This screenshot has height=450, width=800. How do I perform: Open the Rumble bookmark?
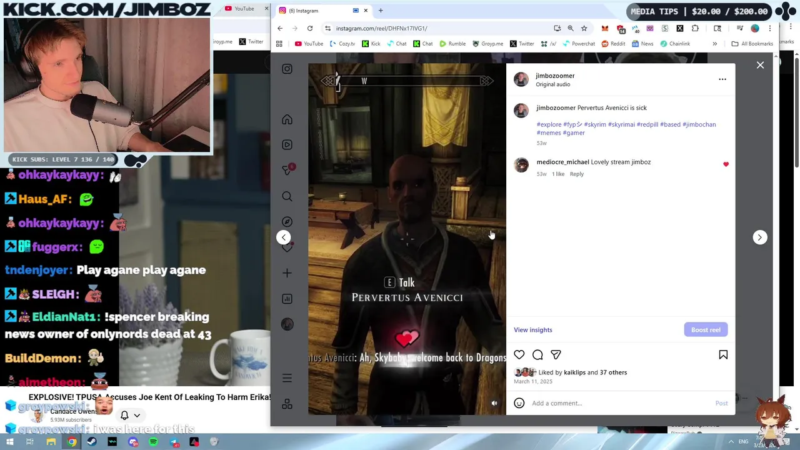pyautogui.click(x=452, y=44)
